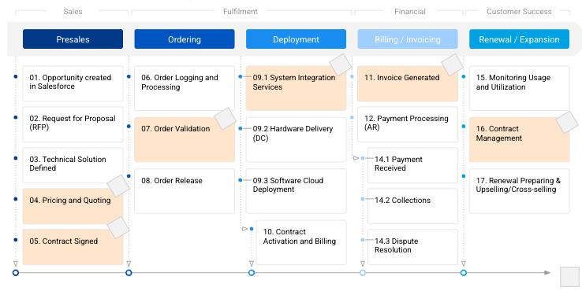Expand the sub-step arrow beside 10. Contract Activation
The width and height of the screenshot is (582, 291).
pos(244,229)
